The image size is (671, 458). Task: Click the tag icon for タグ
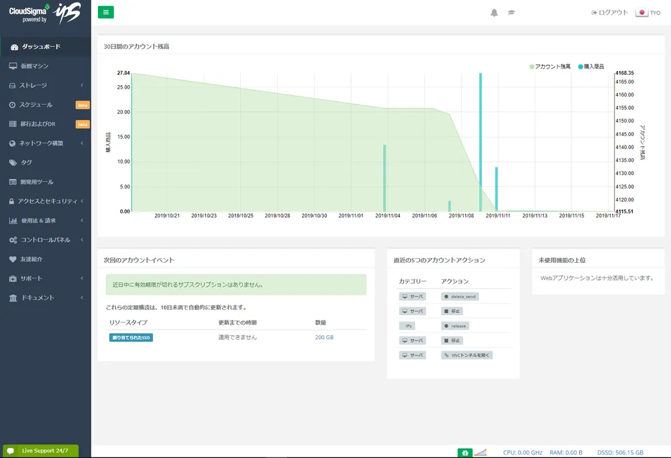(x=13, y=162)
